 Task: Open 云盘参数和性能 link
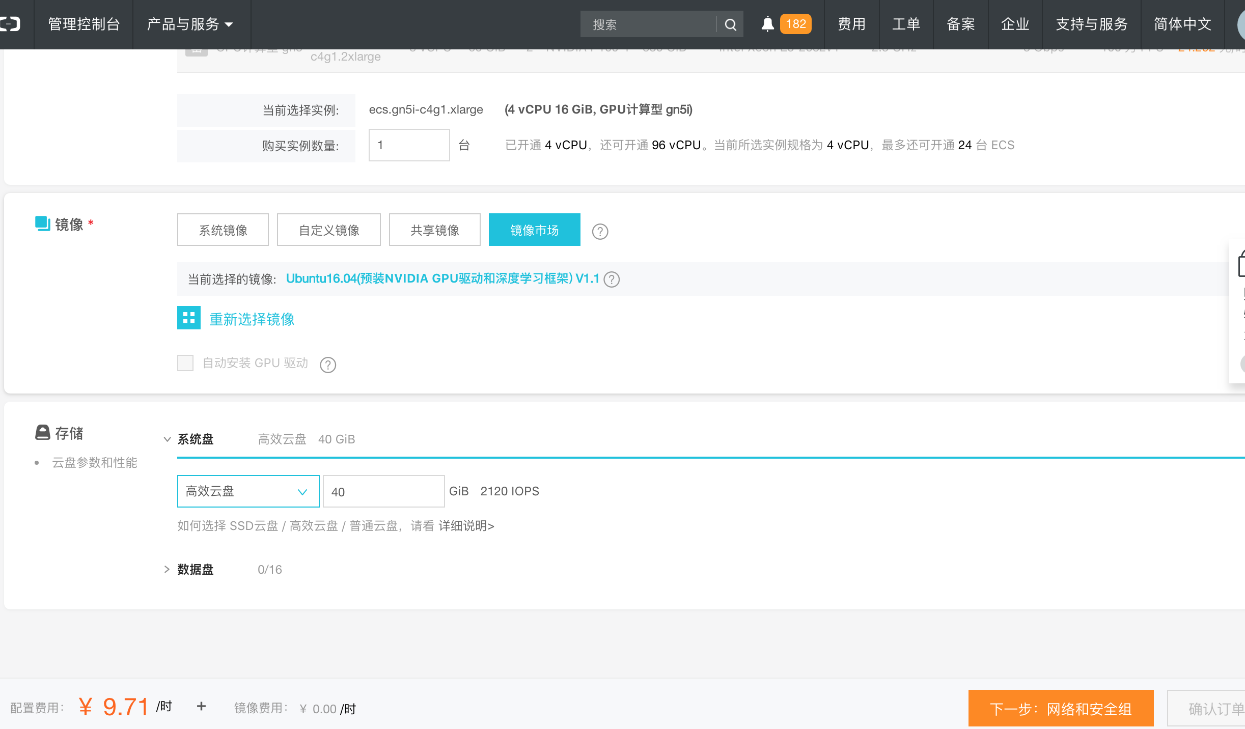pos(95,463)
